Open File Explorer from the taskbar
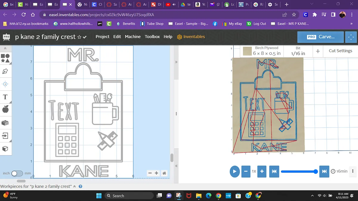The width and height of the screenshot is (358, 201). point(199,196)
